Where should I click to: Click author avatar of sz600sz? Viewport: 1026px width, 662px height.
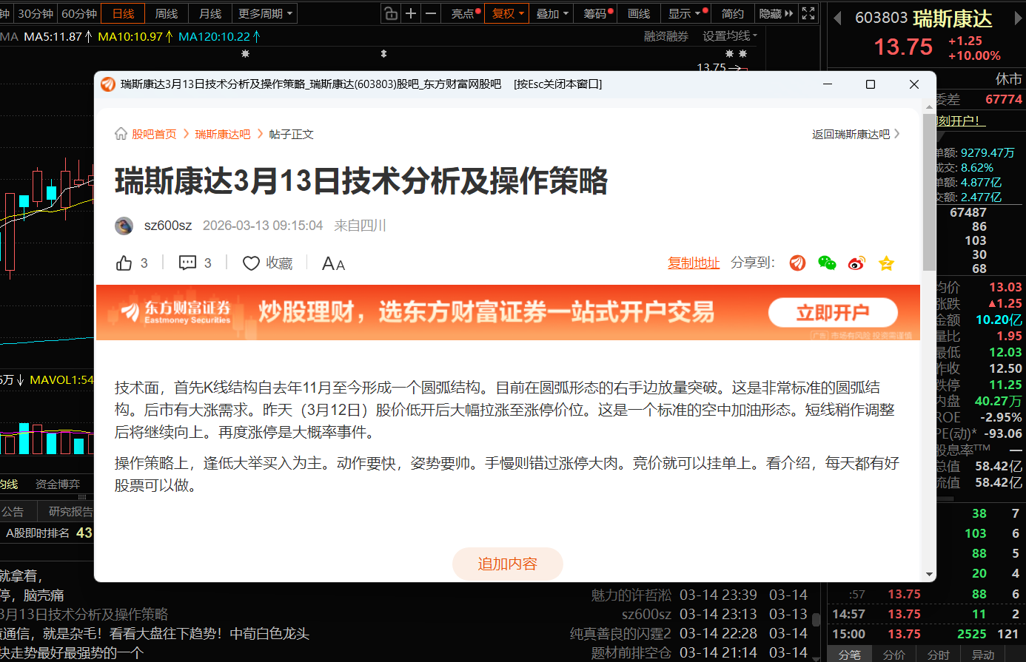click(124, 226)
